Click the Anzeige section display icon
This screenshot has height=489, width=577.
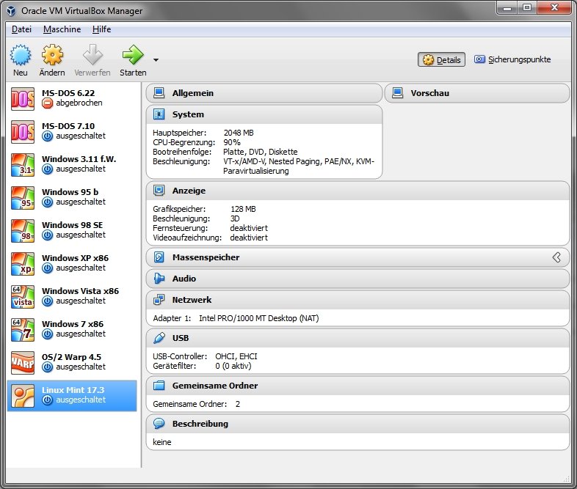point(159,191)
